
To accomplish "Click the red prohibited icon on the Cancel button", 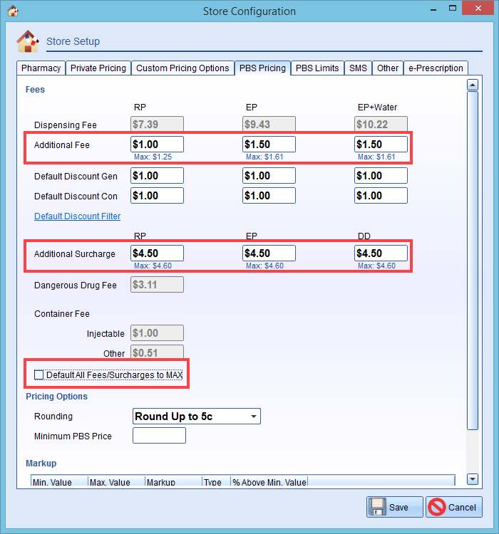I will click(436, 507).
